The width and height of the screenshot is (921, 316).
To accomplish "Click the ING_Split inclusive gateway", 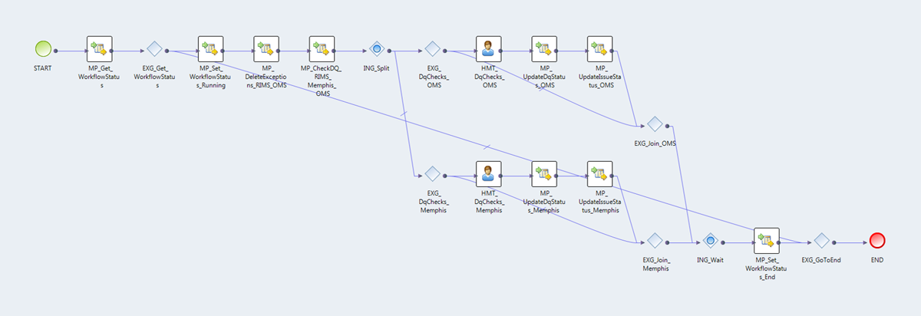I will pos(376,49).
